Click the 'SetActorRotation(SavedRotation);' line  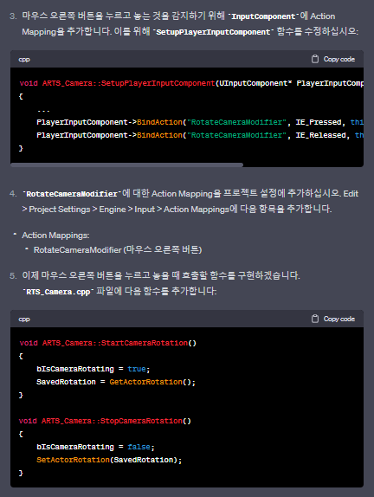pyautogui.click(x=109, y=460)
